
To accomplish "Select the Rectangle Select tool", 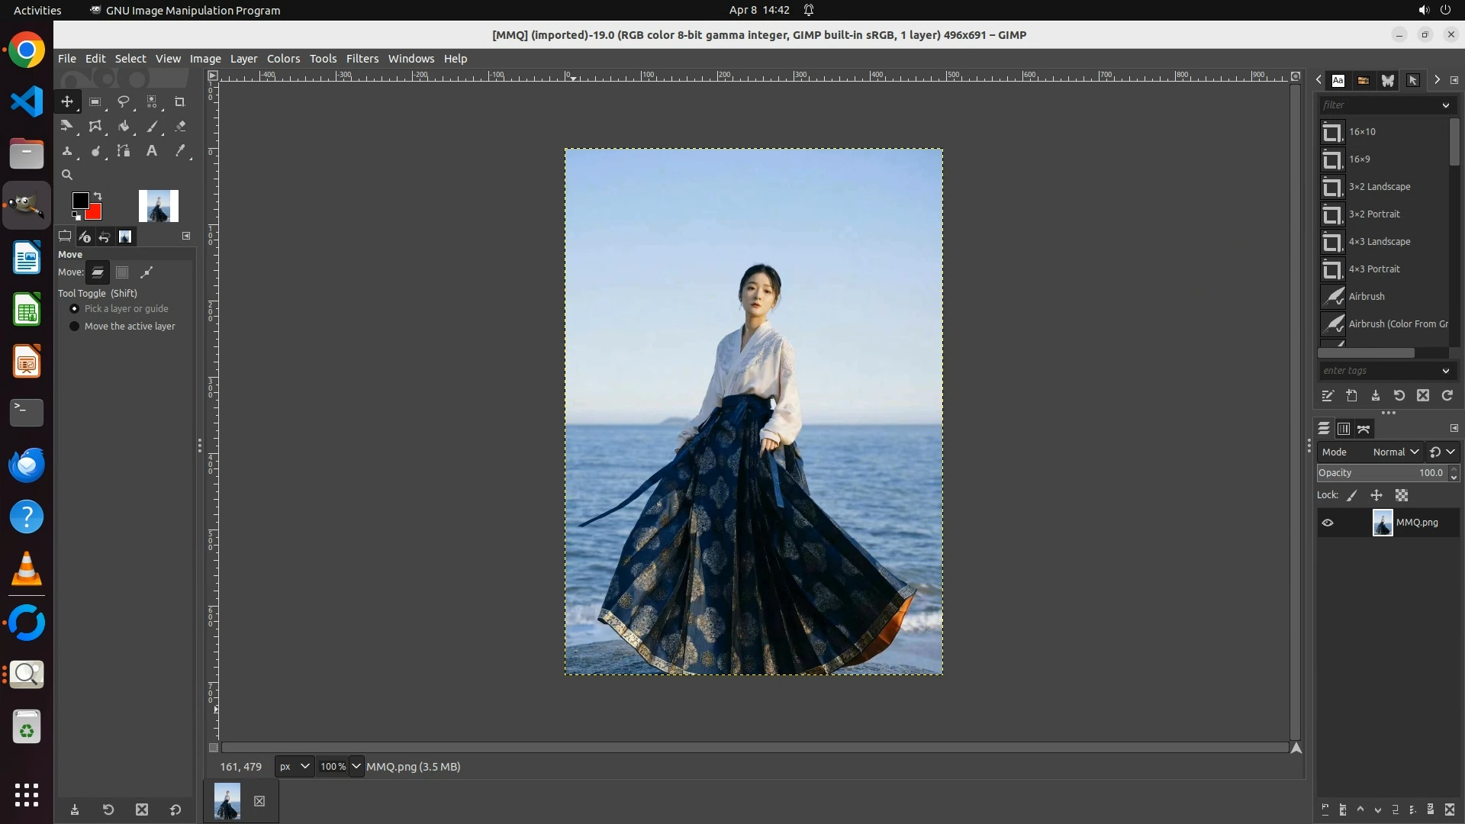I will click(x=95, y=101).
